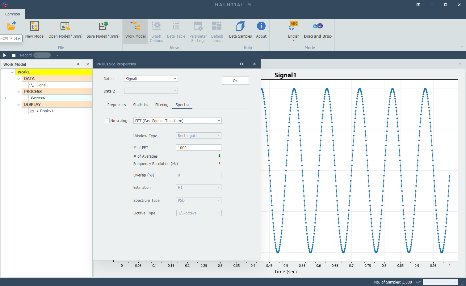
Task: Click the New Model icon
Action: tap(35, 26)
